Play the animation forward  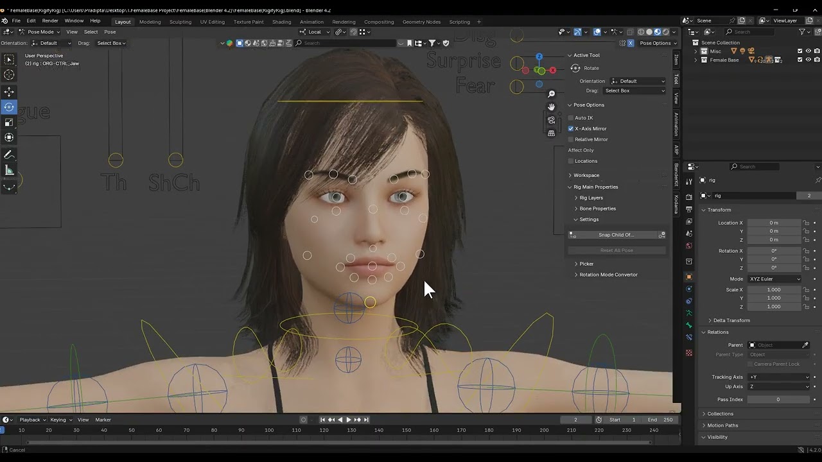point(349,420)
